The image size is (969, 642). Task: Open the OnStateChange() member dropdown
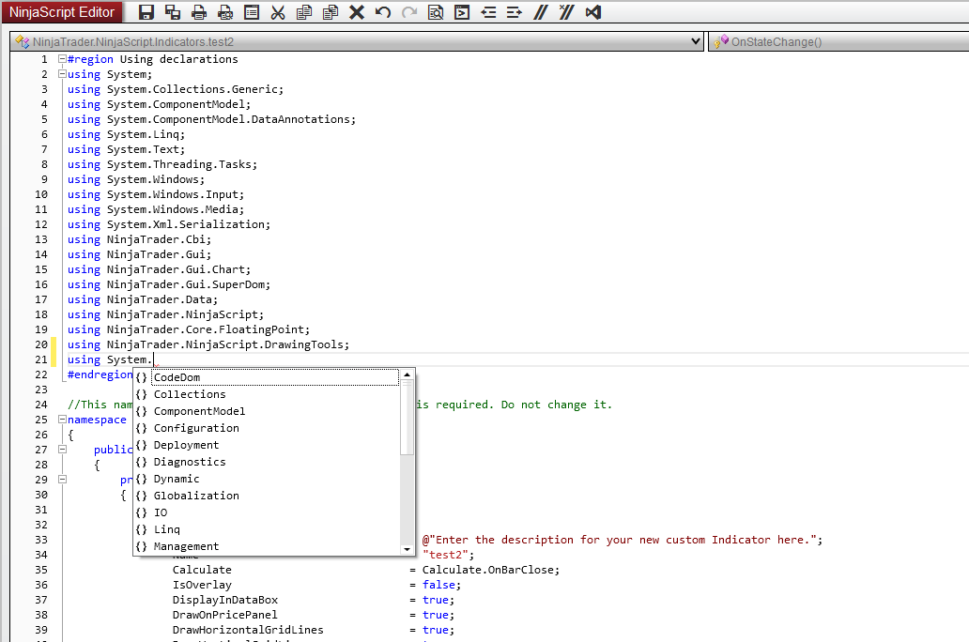click(x=838, y=41)
